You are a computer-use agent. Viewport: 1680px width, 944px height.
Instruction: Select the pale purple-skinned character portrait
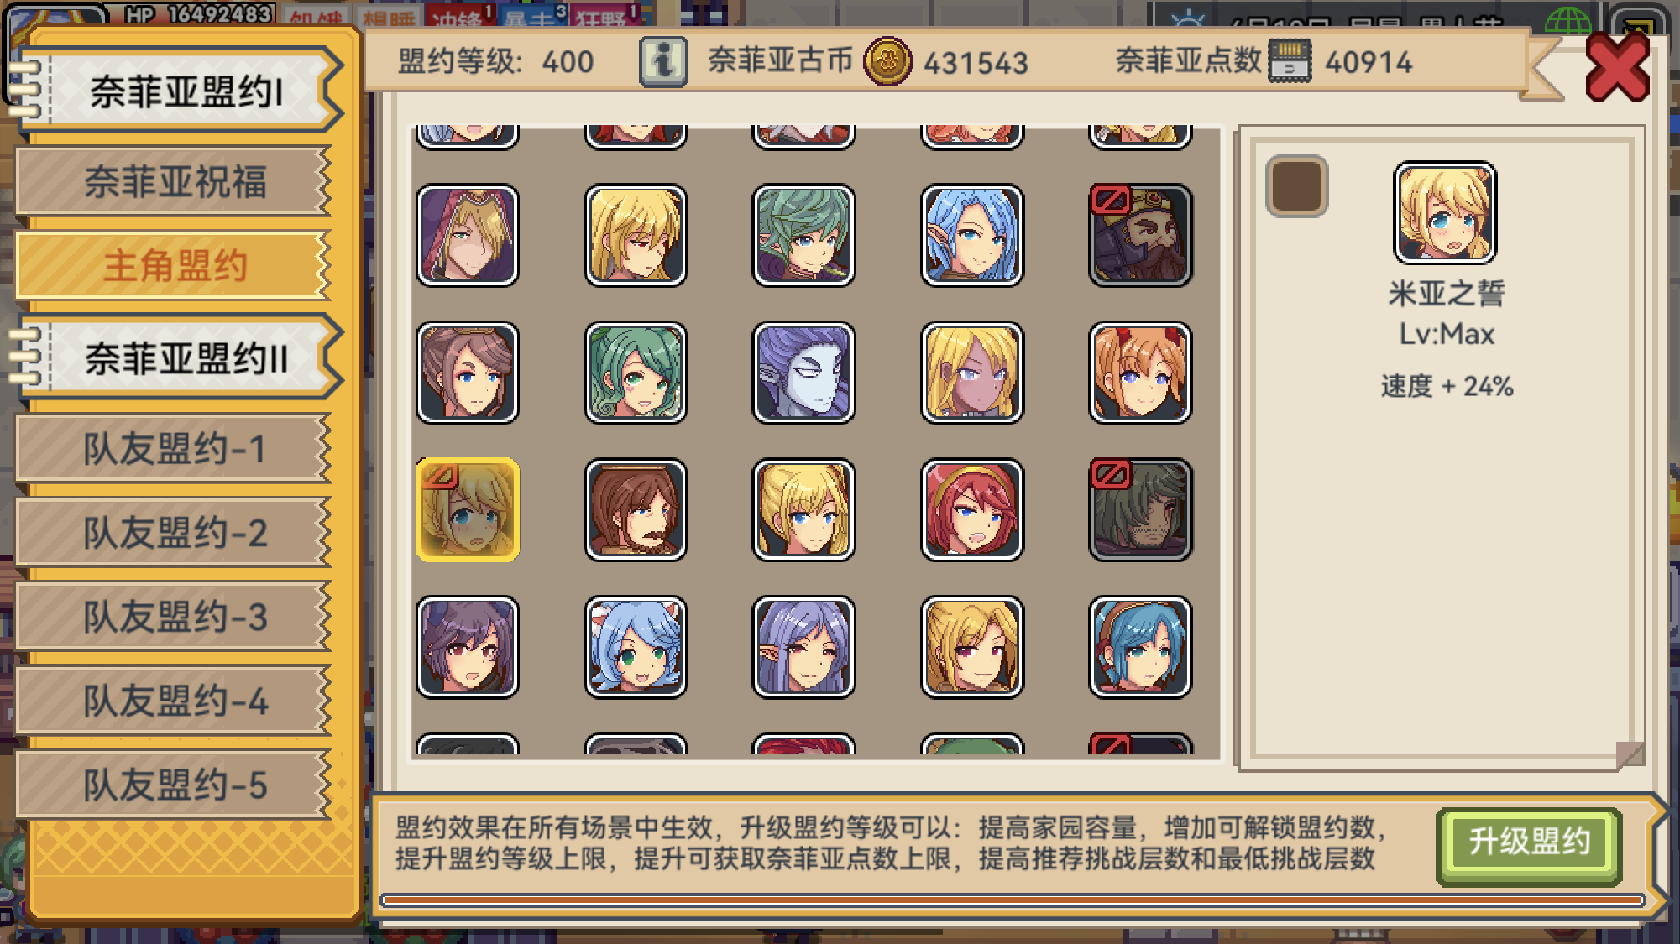pos(803,373)
